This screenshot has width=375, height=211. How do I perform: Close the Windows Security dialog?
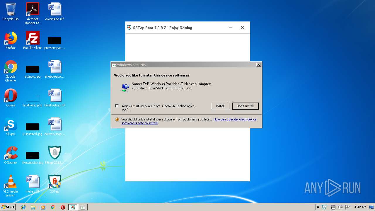click(x=258, y=65)
